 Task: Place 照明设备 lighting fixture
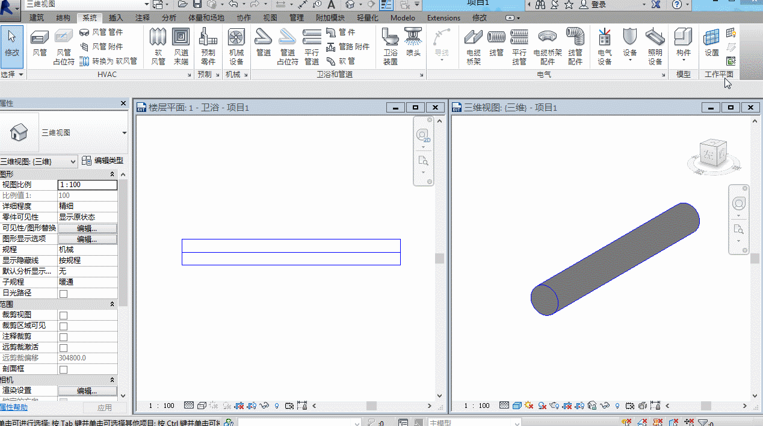tap(655, 47)
